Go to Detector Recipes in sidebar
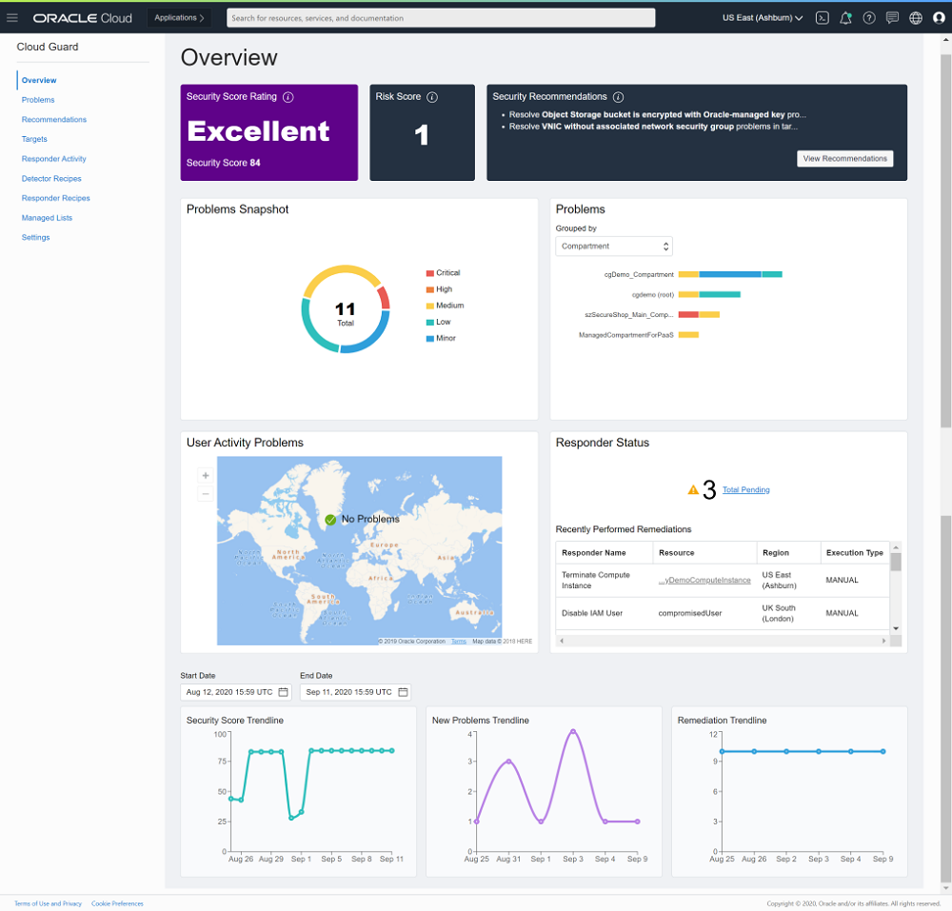 51,179
